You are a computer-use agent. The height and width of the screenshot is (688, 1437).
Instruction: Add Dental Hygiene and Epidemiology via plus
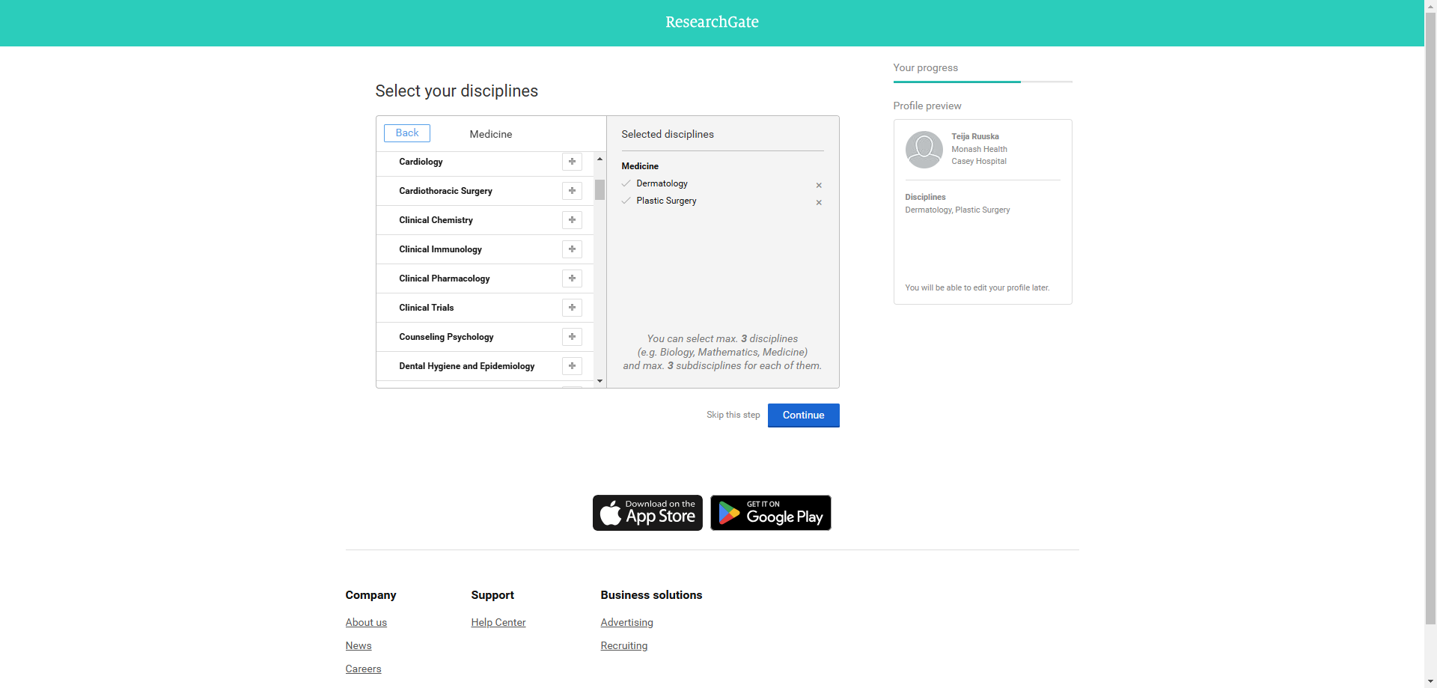coord(572,366)
